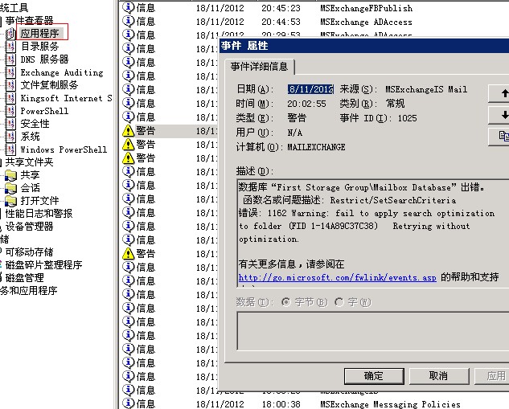Click the empty 数据 data box

[373, 331]
